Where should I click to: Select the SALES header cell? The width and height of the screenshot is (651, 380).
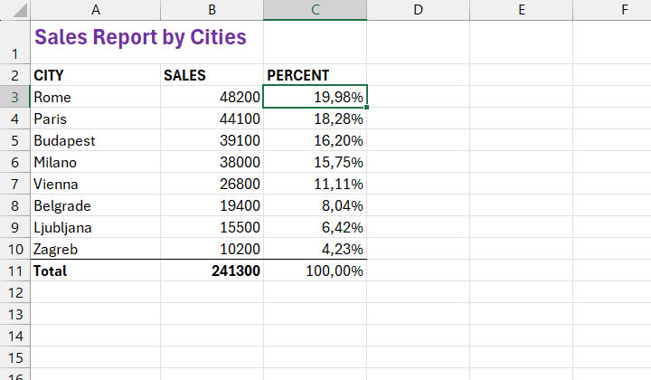point(212,75)
